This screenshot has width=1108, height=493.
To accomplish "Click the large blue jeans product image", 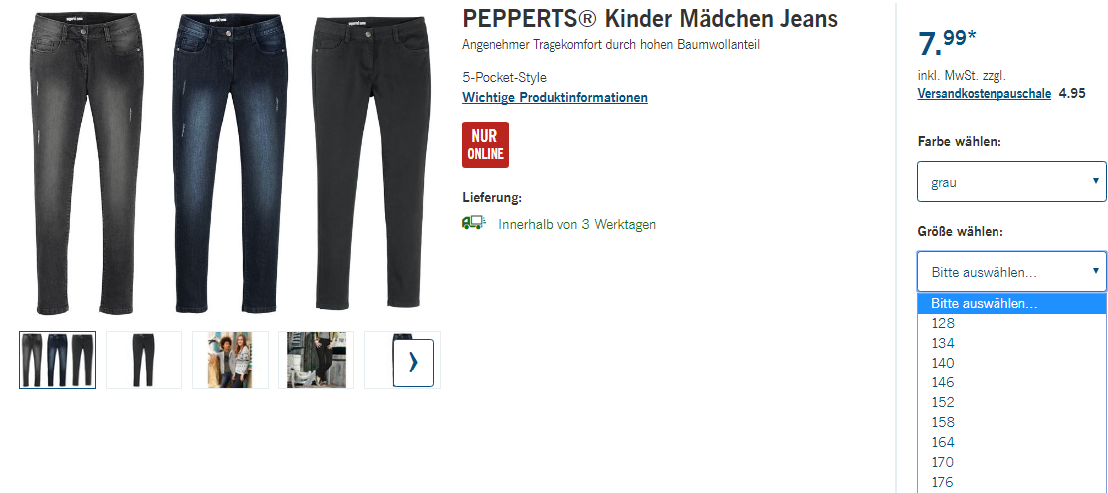I will (228, 164).
